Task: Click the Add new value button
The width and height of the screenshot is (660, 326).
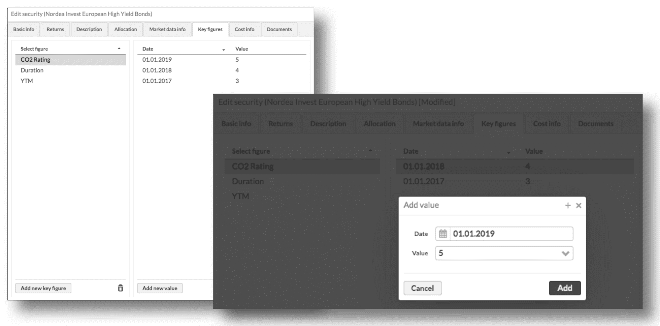Action: 160,288
